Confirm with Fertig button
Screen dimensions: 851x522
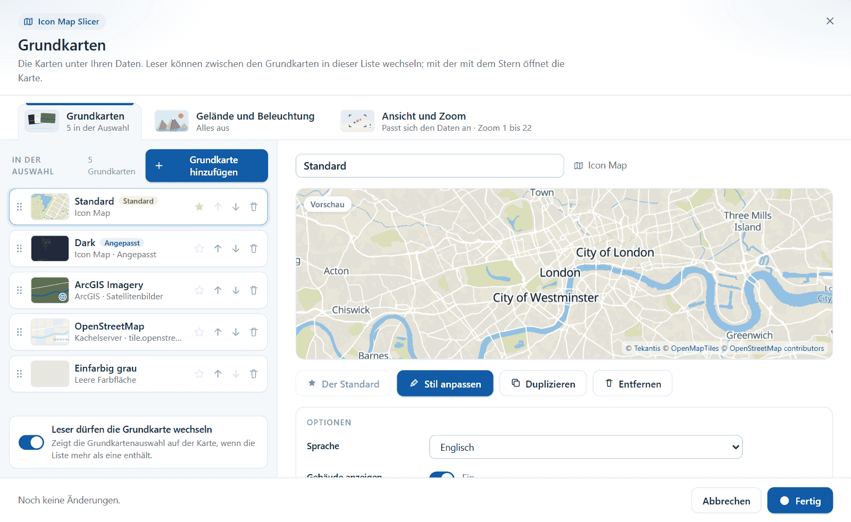(x=800, y=501)
